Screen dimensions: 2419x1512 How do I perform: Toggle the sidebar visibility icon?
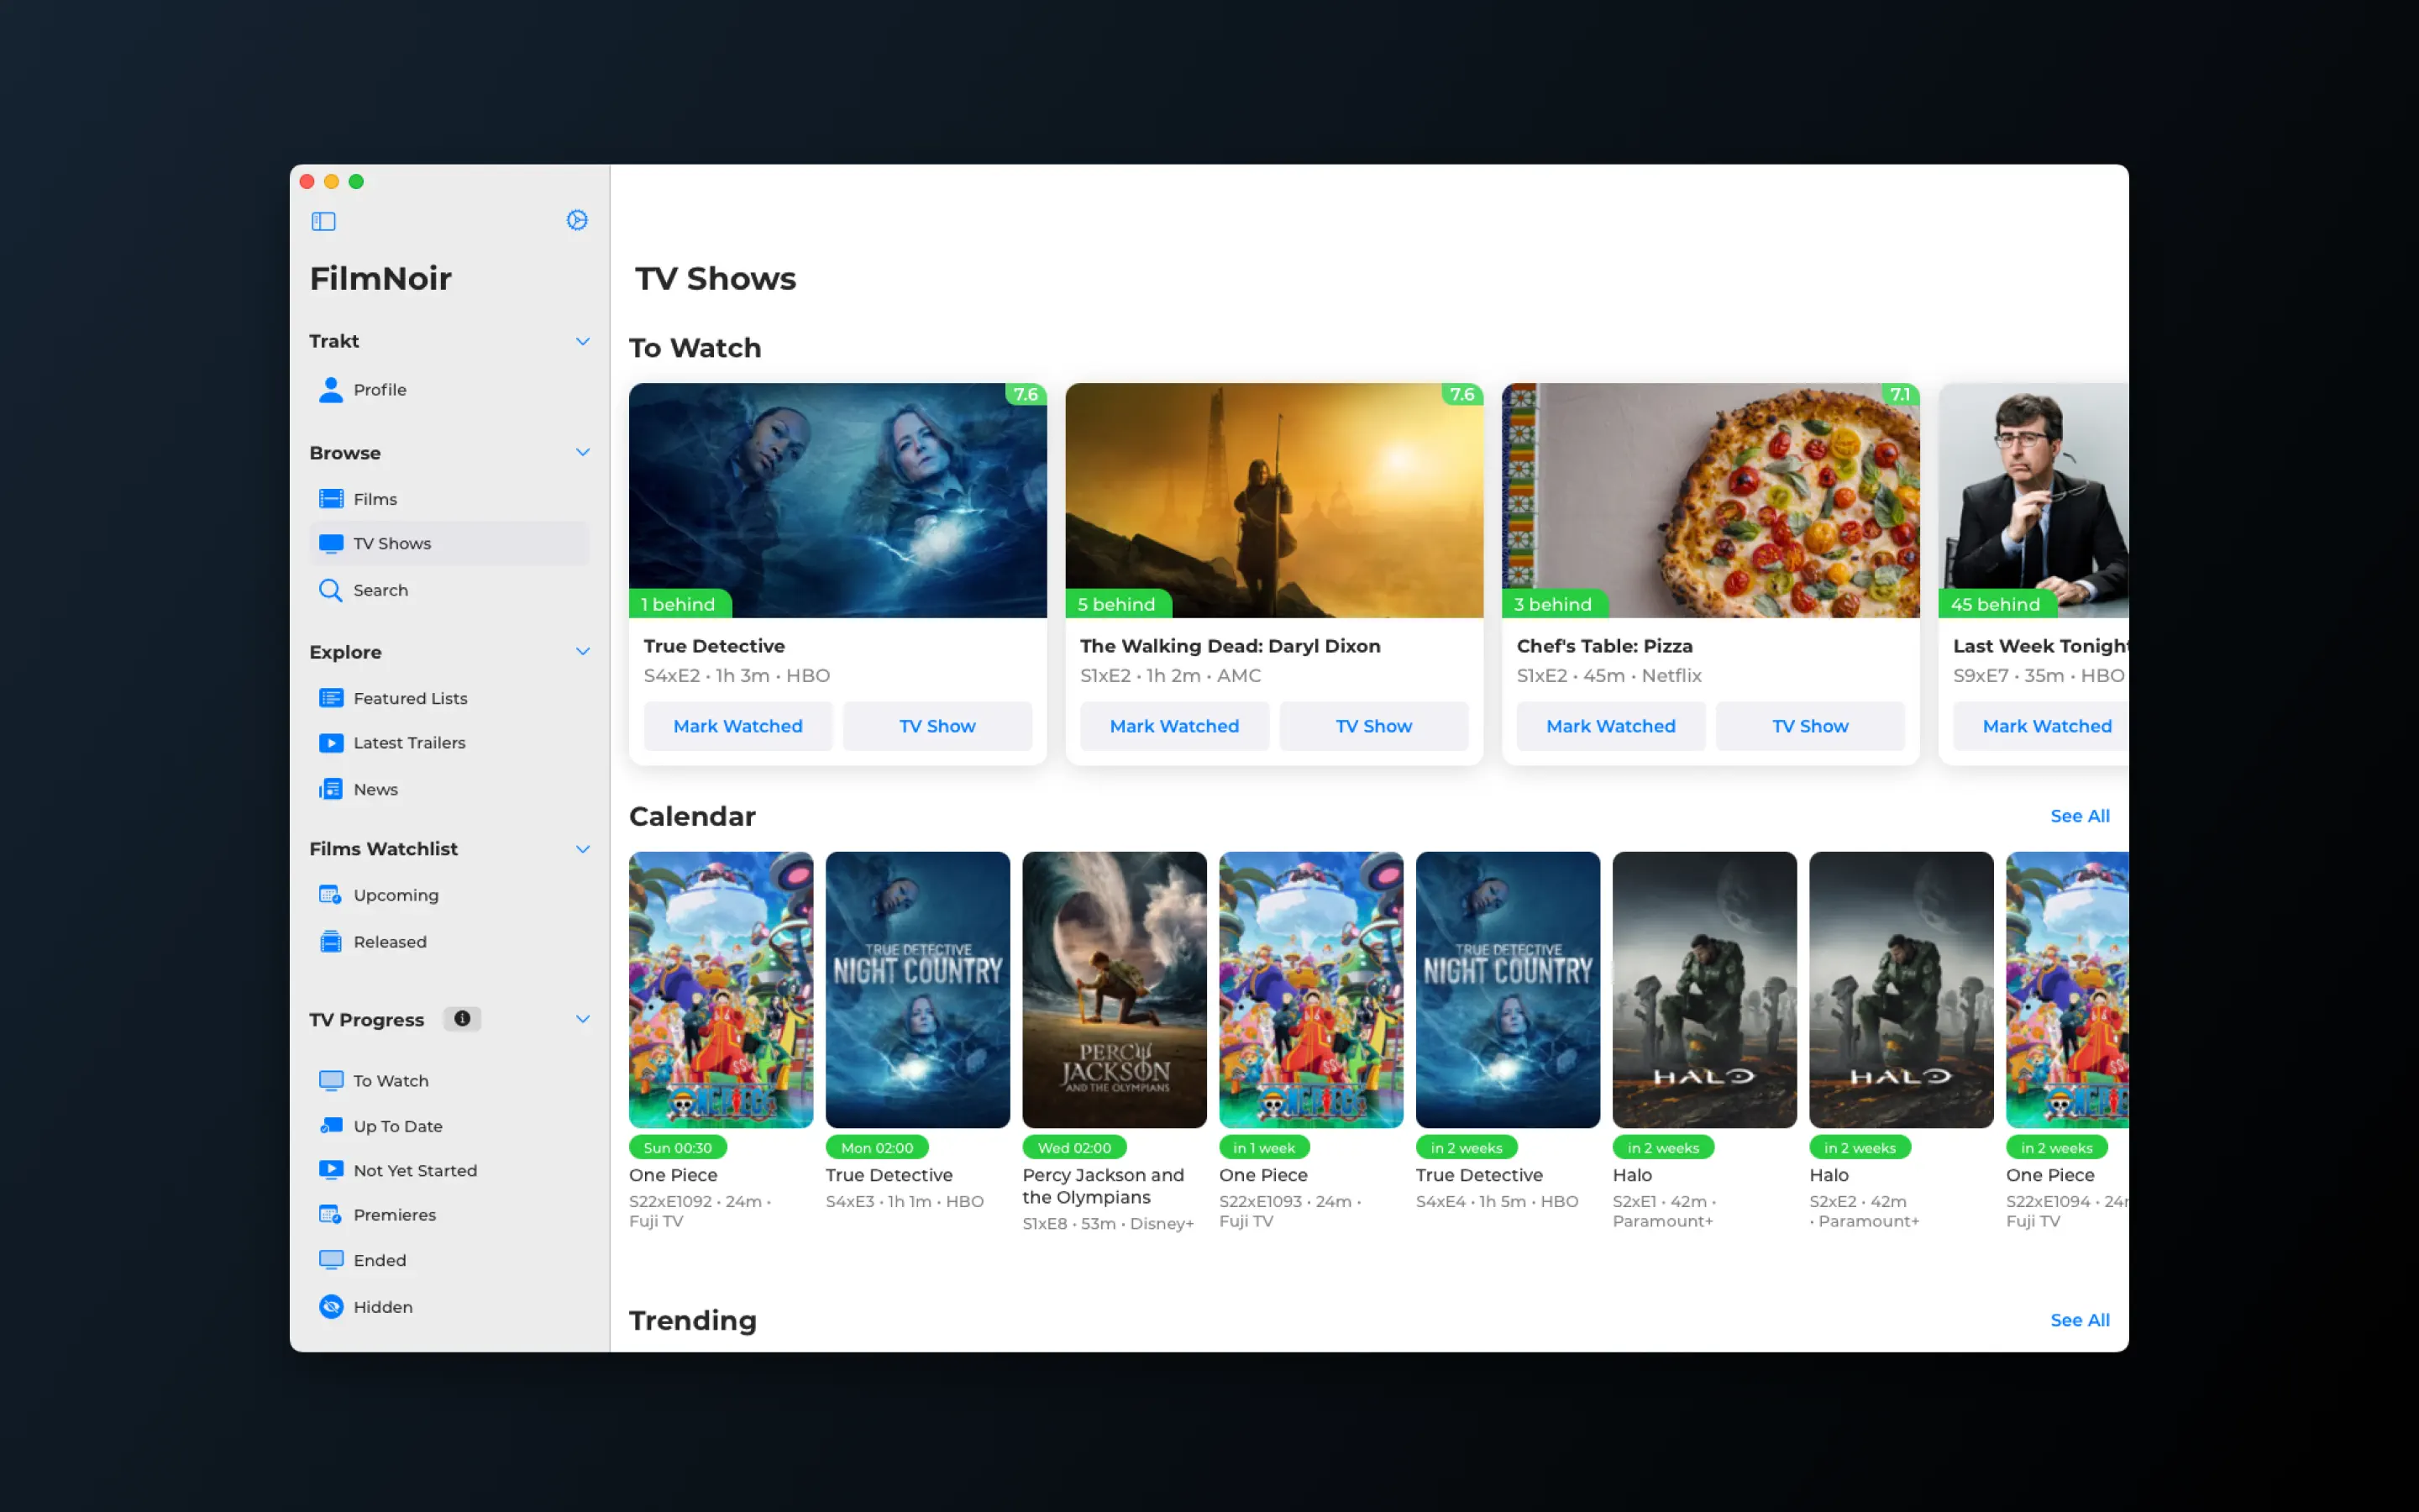point(323,221)
